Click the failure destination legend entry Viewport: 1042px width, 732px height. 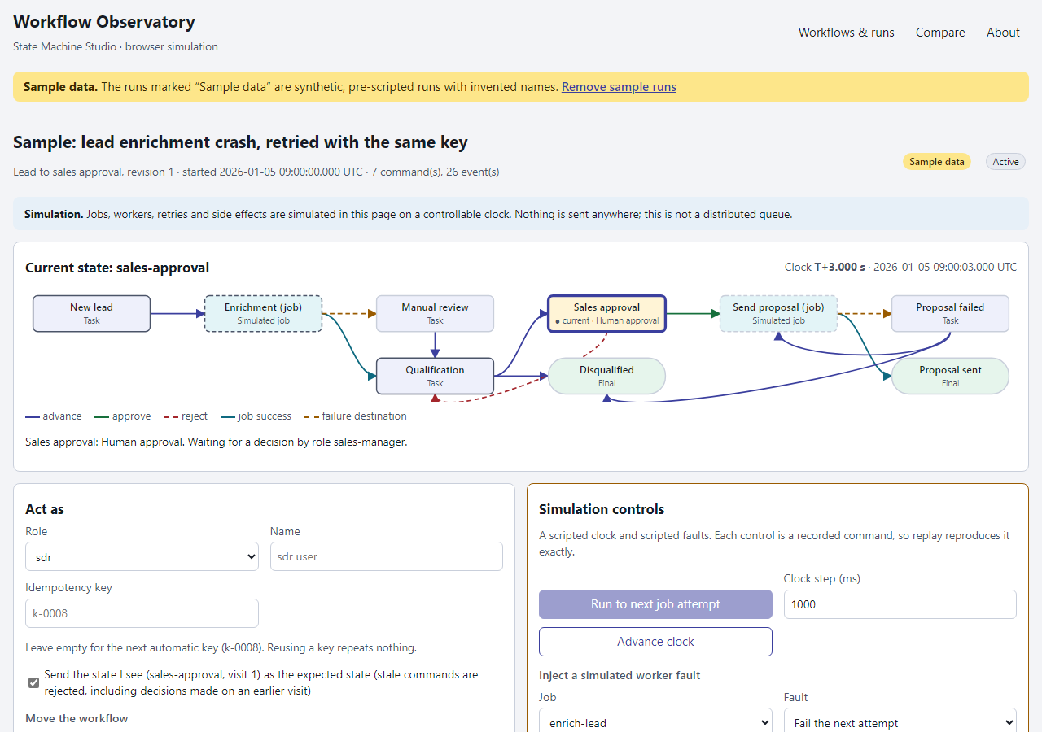pos(356,416)
